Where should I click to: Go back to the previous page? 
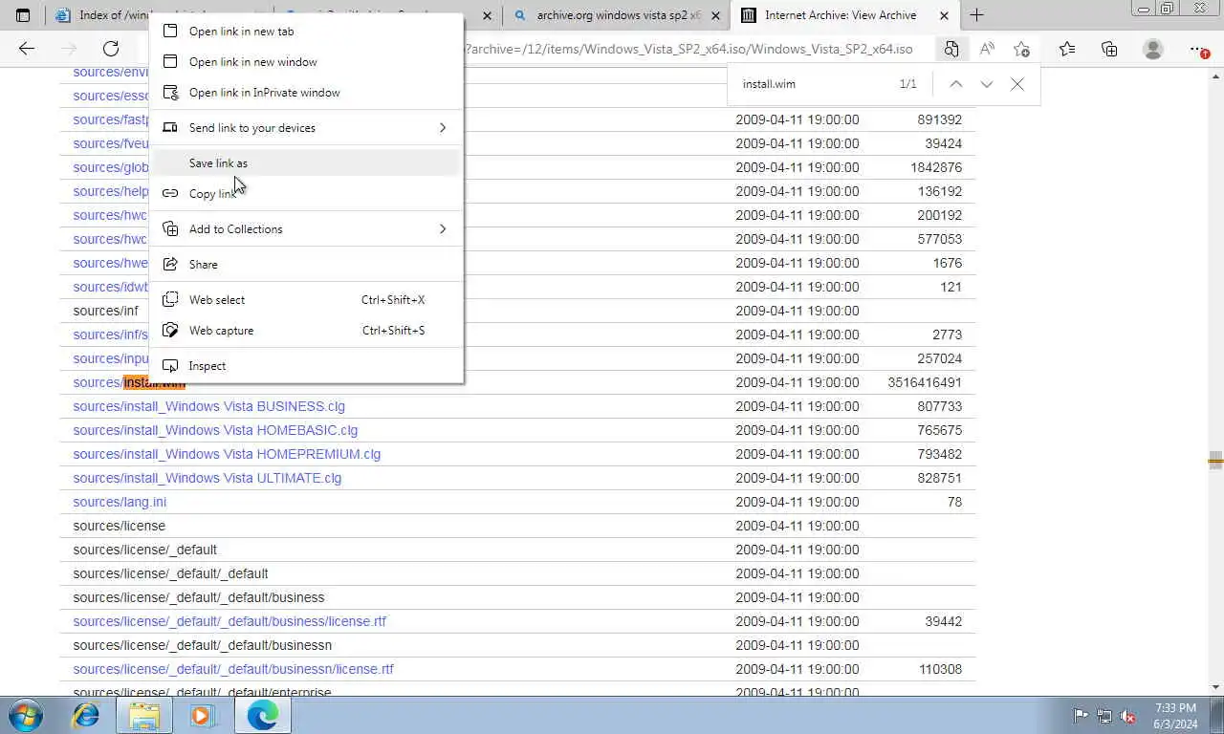27,49
